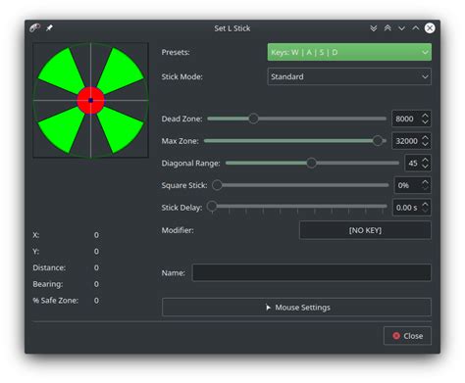This screenshot has width=465, height=383.
Task: Expand the Mouse Settings section
Action: pos(296,308)
